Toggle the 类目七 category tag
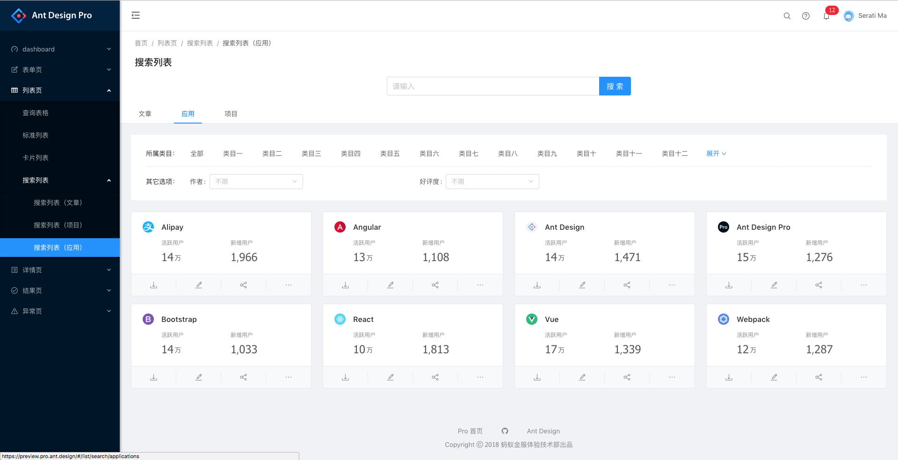 point(469,153)
